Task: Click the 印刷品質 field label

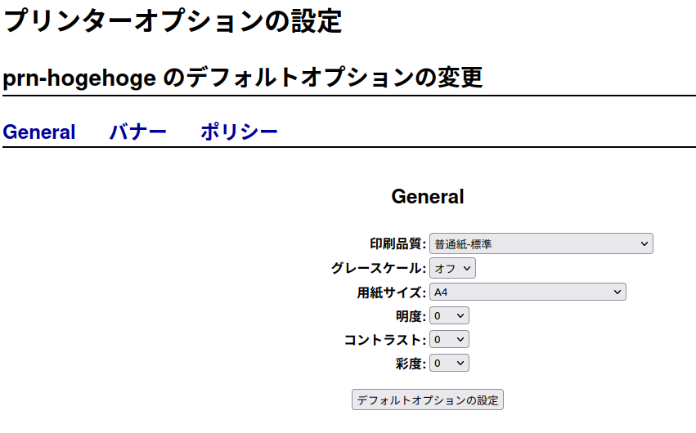Action: click(x=397, y=243)
